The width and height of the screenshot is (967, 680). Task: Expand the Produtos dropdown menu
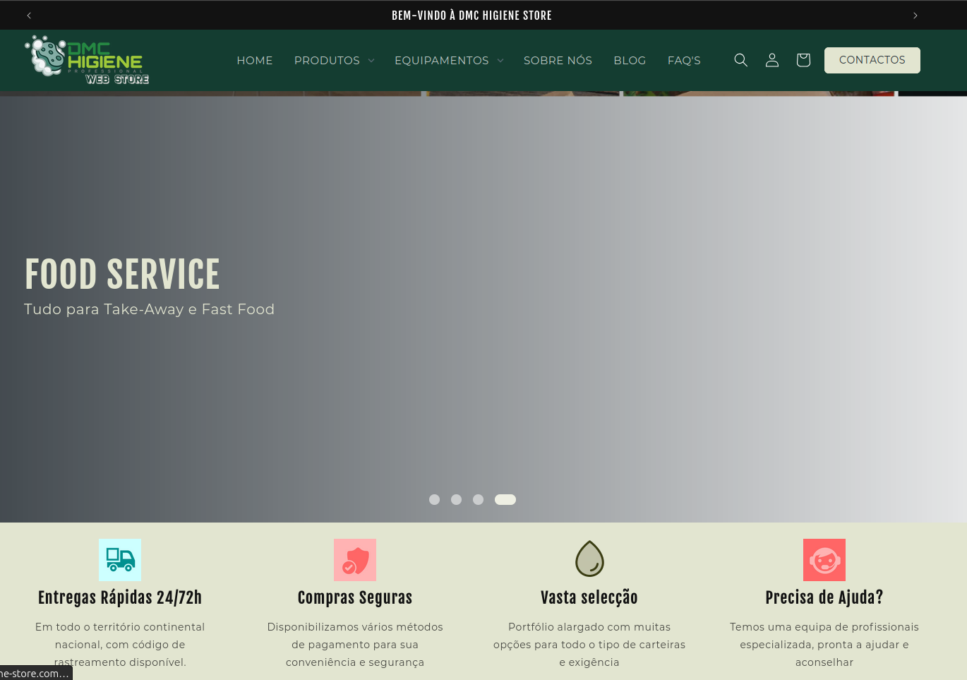click(334, 61)
